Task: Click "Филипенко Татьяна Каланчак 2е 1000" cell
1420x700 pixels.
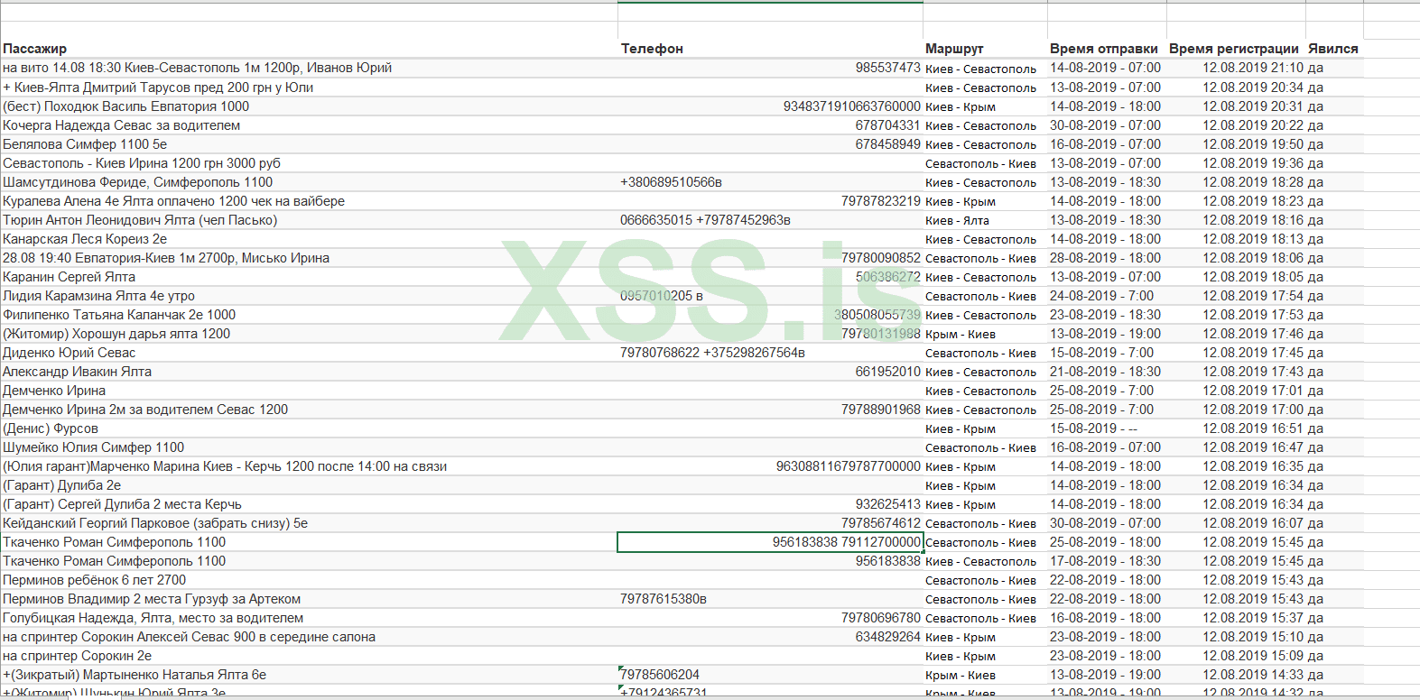Action: 119,315
